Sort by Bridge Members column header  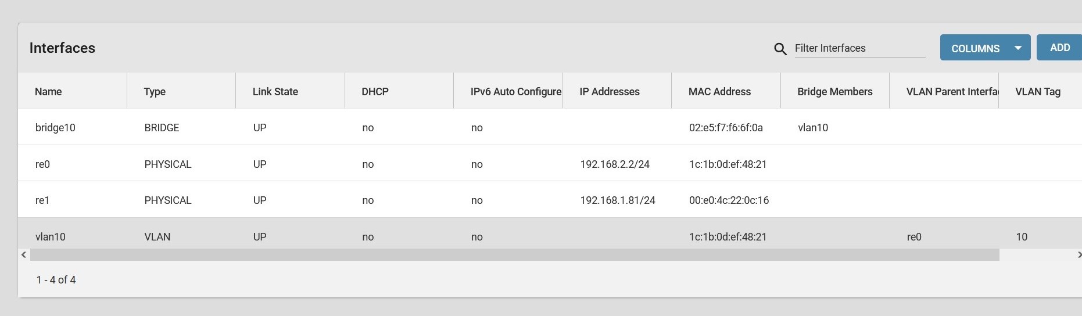tap(834, 91)
